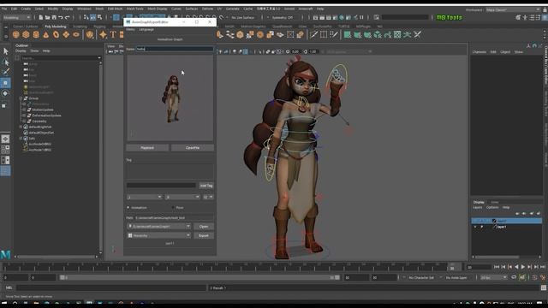
Task: Toggle playback P of layer1
Action: pyautogui.click(x=481, y=227)
